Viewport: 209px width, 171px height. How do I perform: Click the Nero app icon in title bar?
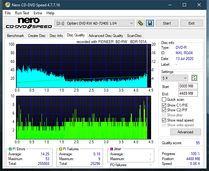click(x=8, y=5)
